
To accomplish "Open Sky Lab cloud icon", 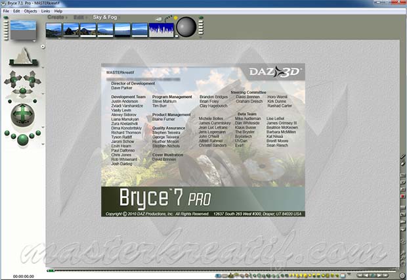I will coord(159,19).
